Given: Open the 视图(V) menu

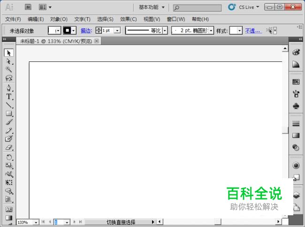Looking at the screenshot, I should (152, 19).
